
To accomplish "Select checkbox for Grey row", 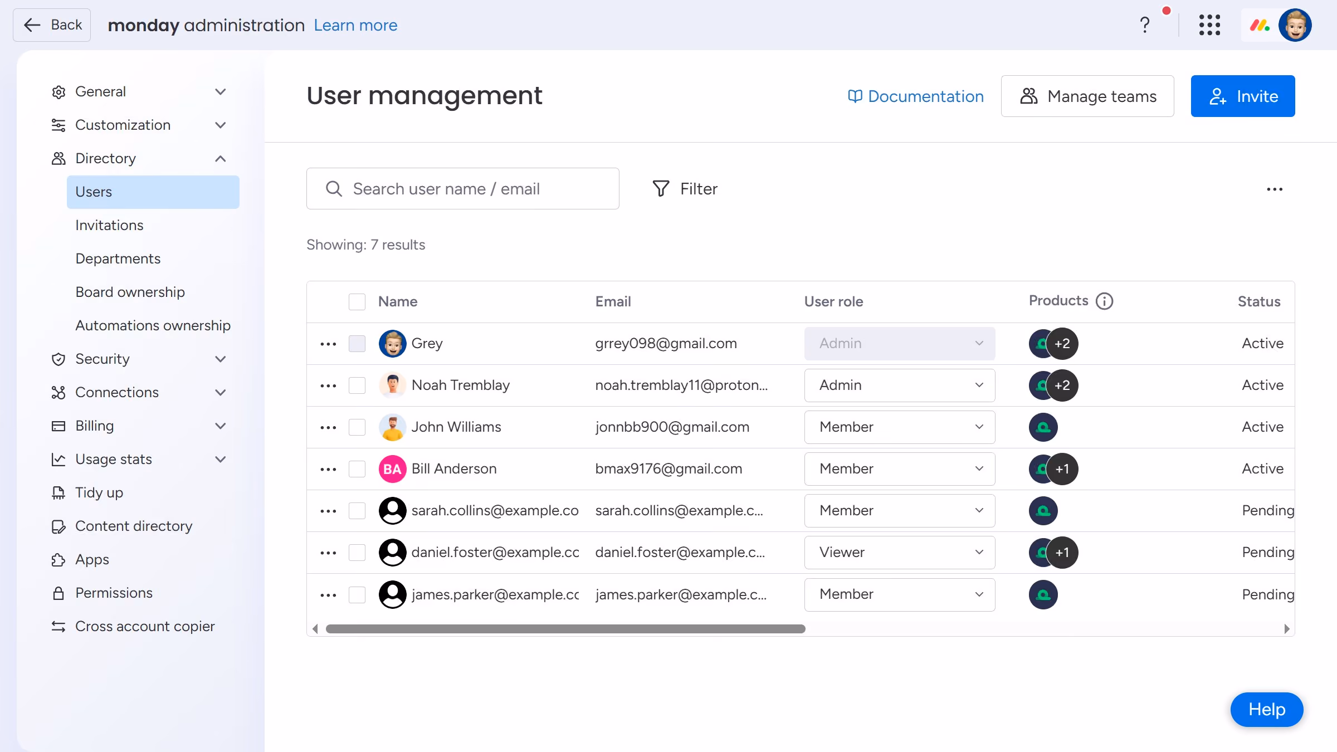I will [x=357, y=344].
